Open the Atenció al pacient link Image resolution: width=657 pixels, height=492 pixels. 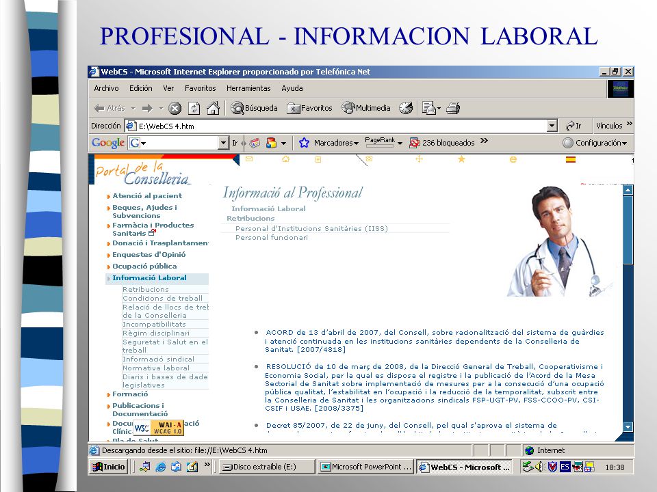pyautogui.click(x=147, y=196)
